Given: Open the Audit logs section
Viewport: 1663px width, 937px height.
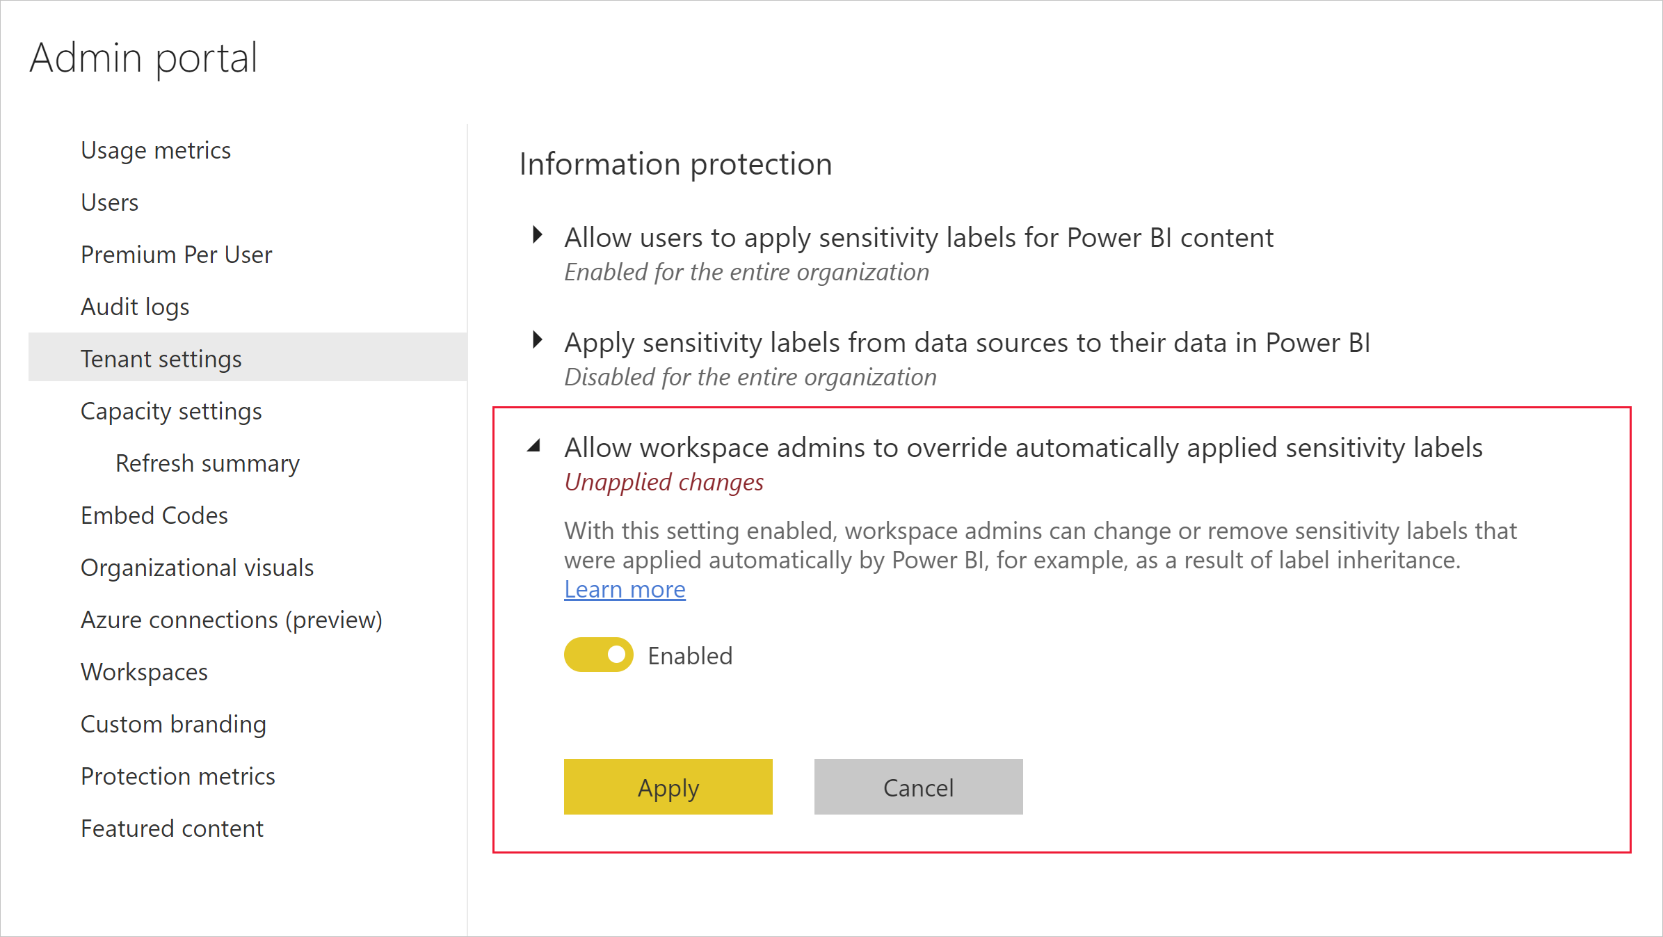Looking at the screenshot, I should coord(135,306).
